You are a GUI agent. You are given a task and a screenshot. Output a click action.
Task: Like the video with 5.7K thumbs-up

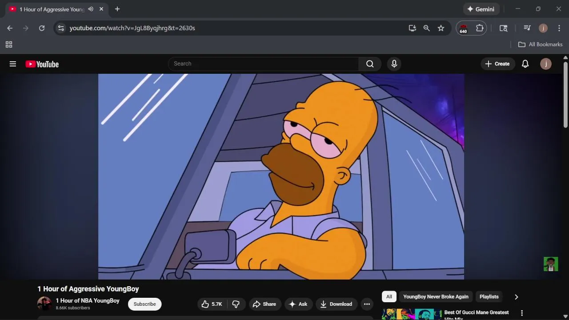[212, 304]
